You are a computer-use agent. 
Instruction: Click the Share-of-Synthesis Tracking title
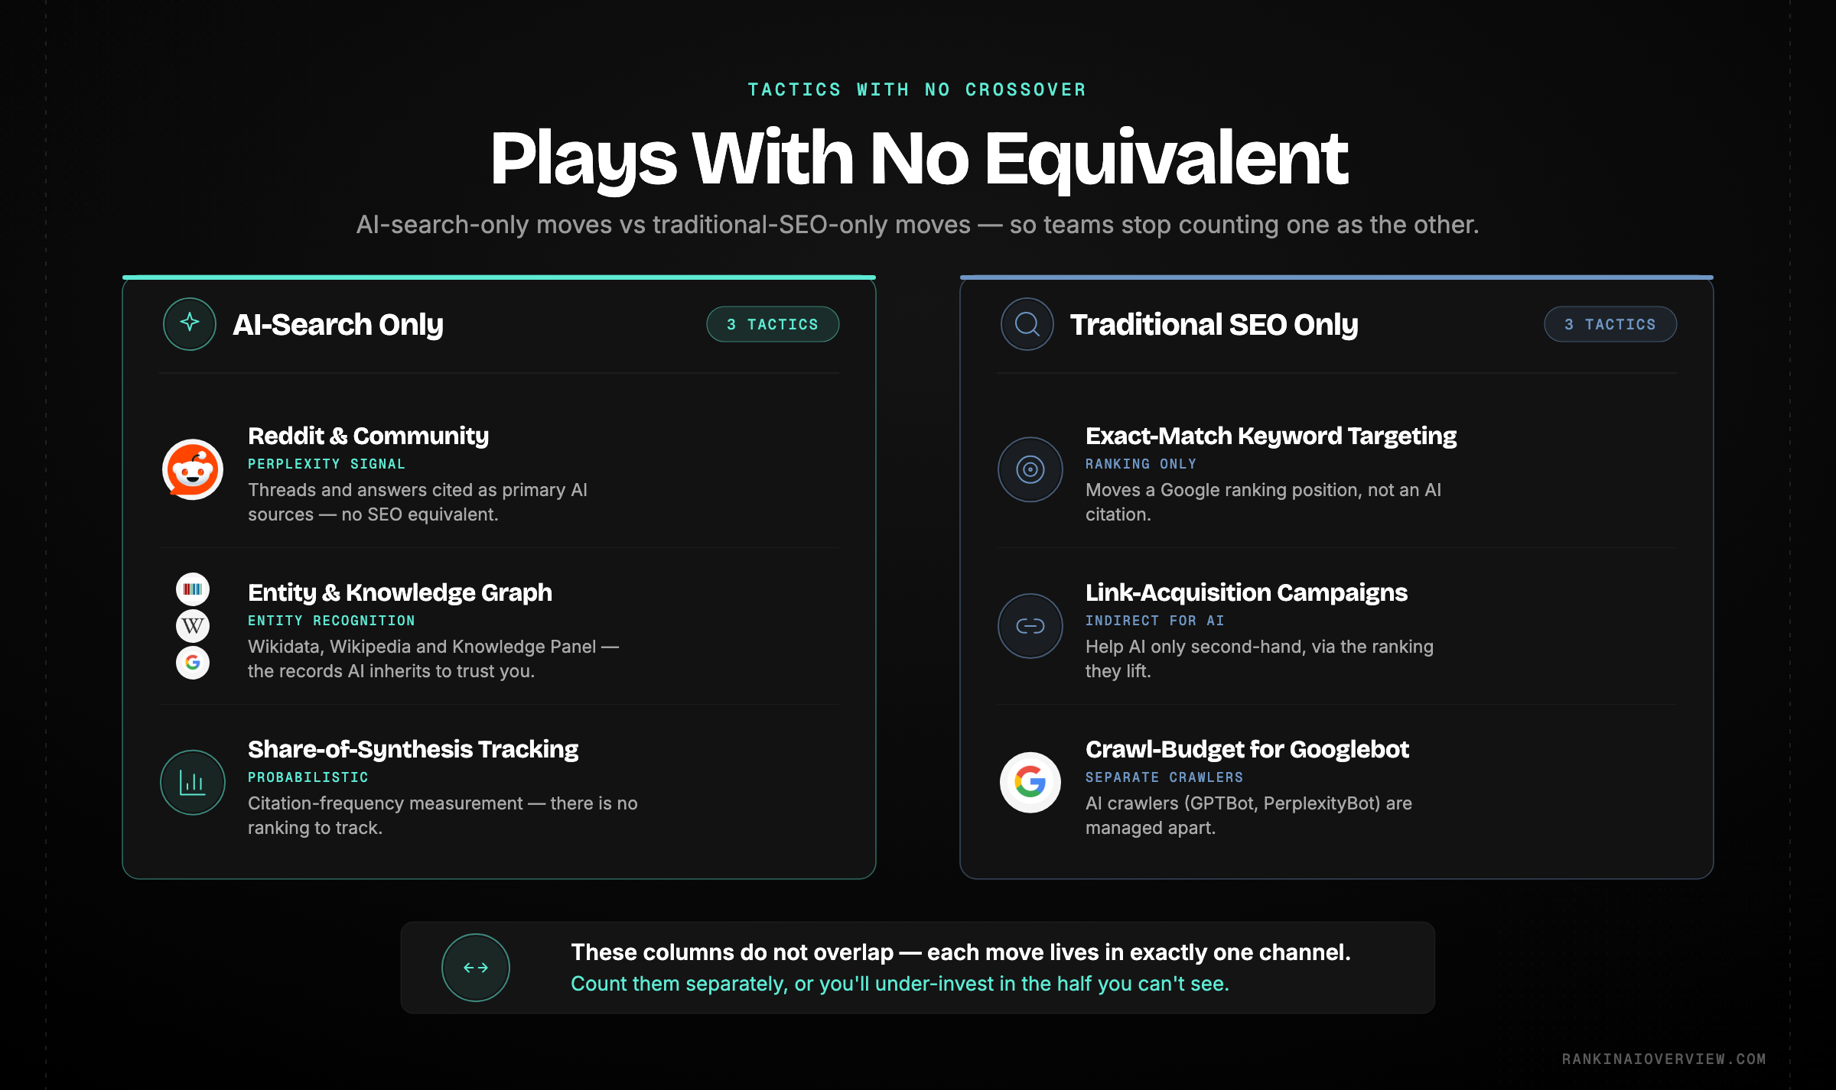413,749
